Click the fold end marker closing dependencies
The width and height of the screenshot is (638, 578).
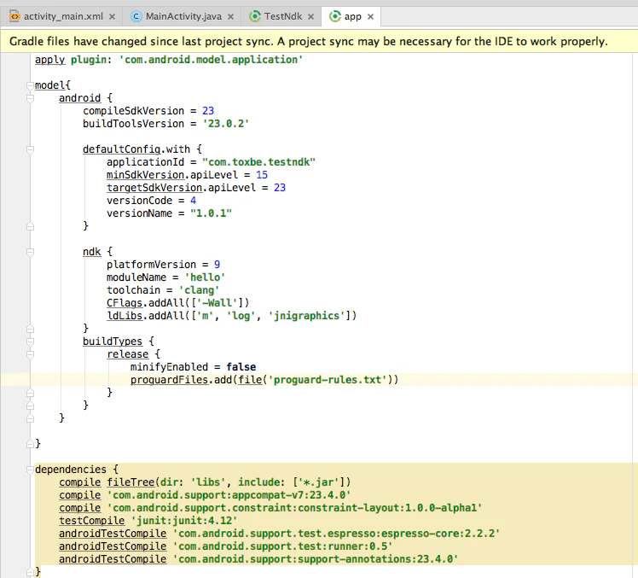(30, 571)
